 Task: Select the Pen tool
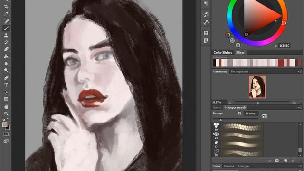click(x=6, y=78)
